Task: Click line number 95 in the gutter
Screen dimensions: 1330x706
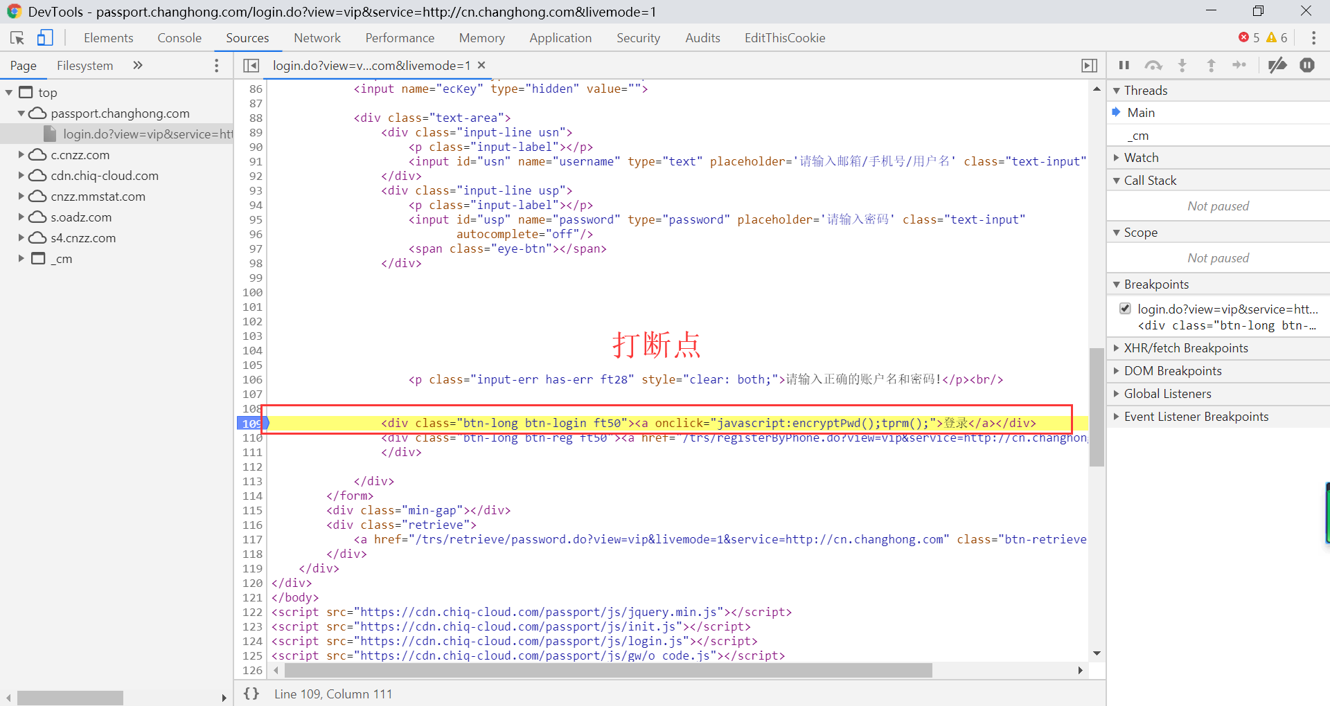Action: click(x=256, y=219)
